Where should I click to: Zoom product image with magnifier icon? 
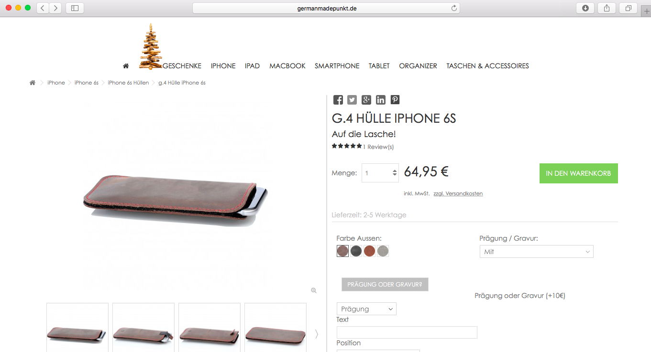tap(314, 290)
